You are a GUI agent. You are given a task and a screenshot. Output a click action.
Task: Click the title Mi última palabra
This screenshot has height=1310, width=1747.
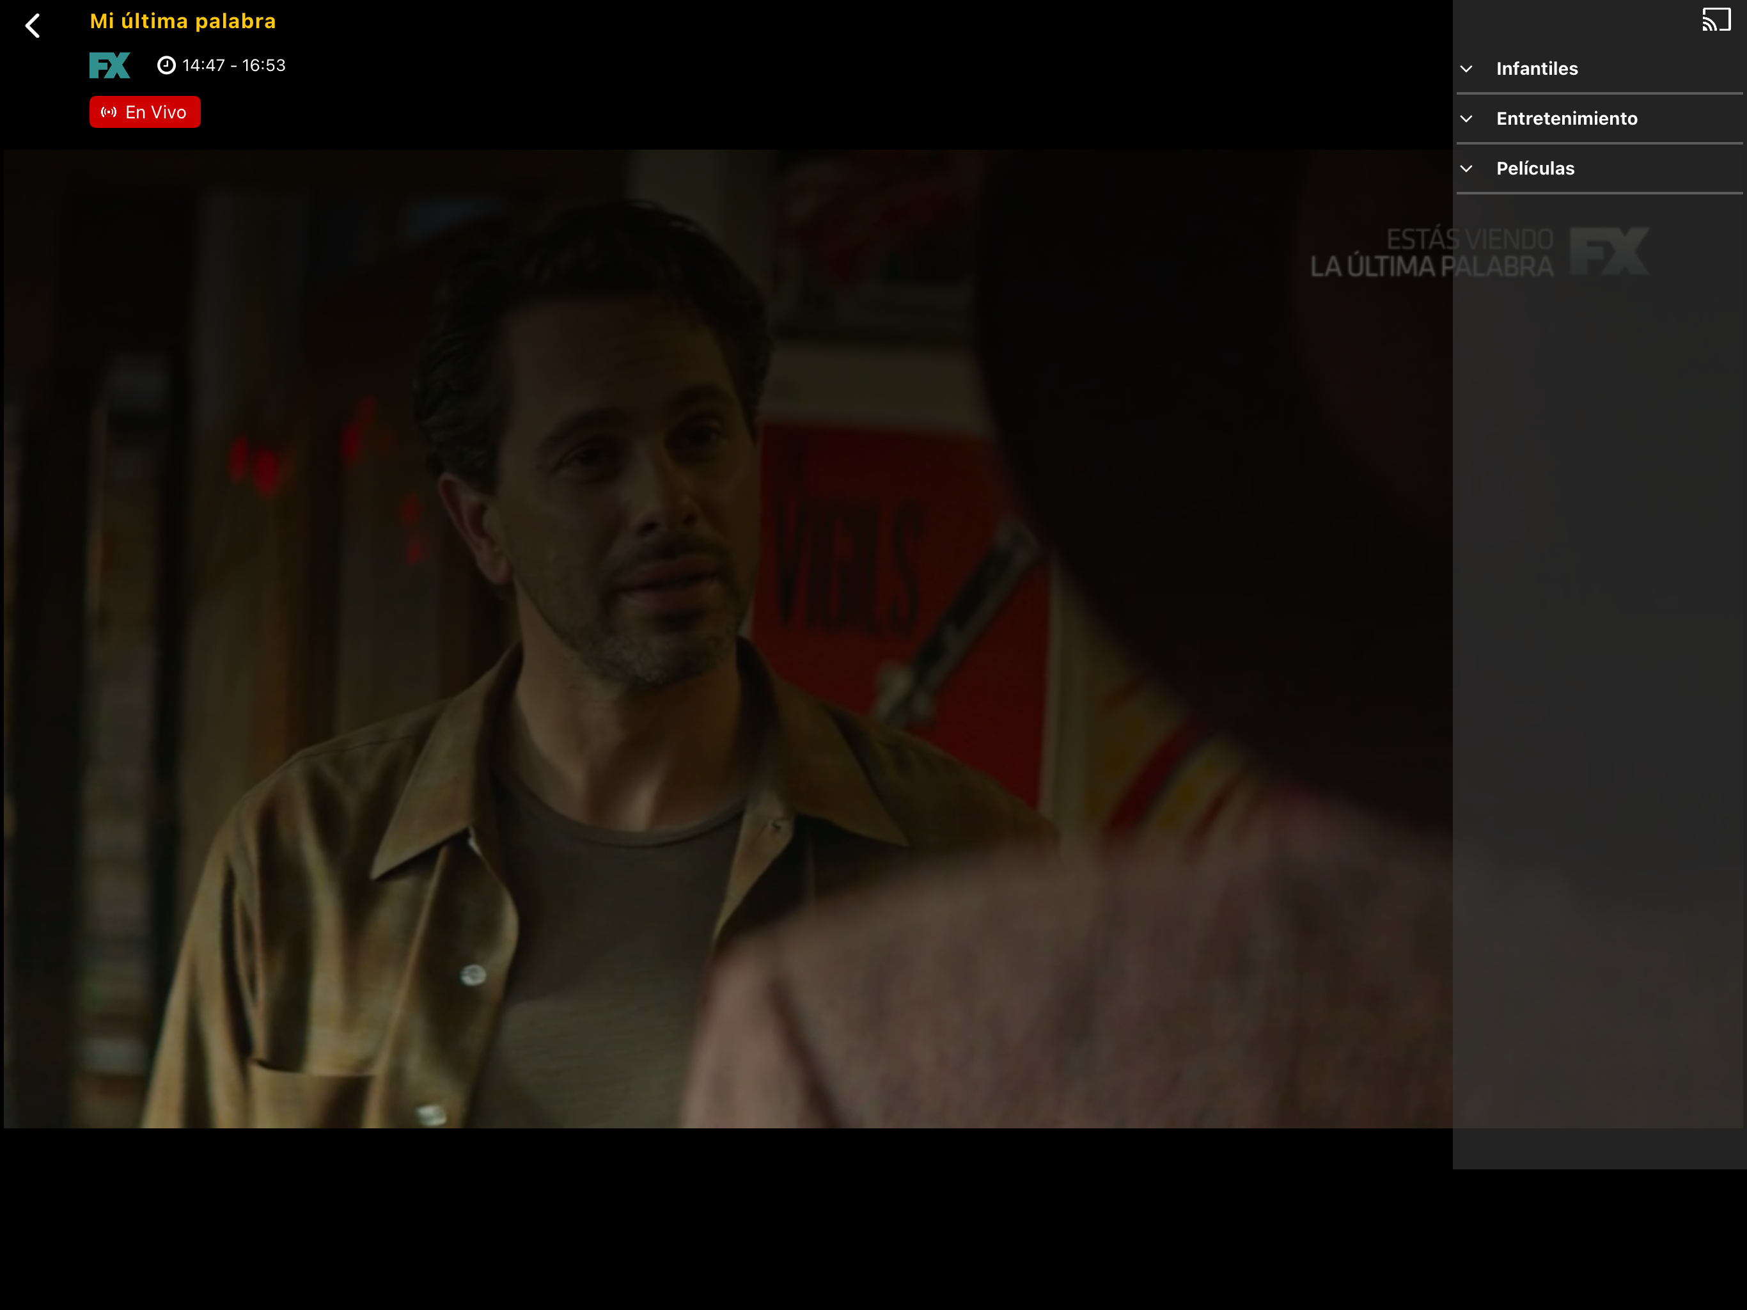point(182,21)
